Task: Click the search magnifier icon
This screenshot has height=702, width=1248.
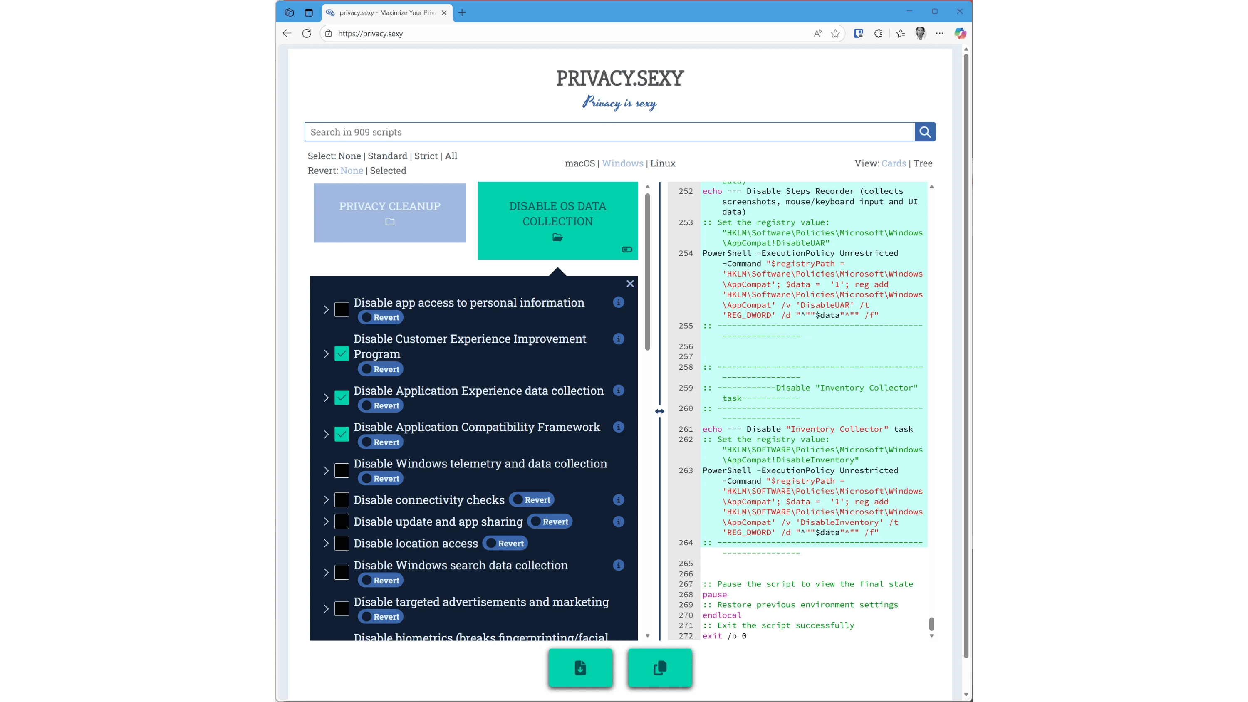Action: tap(925, 132)
